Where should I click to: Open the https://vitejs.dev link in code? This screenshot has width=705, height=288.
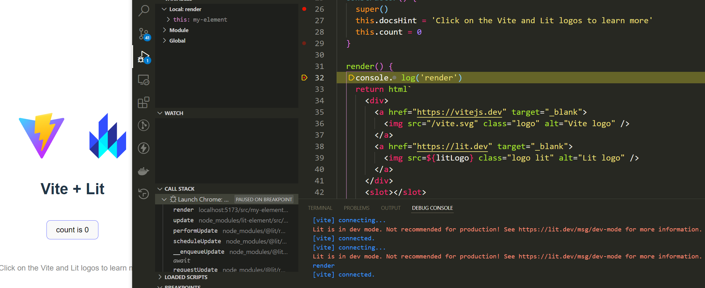coord(459,112)
